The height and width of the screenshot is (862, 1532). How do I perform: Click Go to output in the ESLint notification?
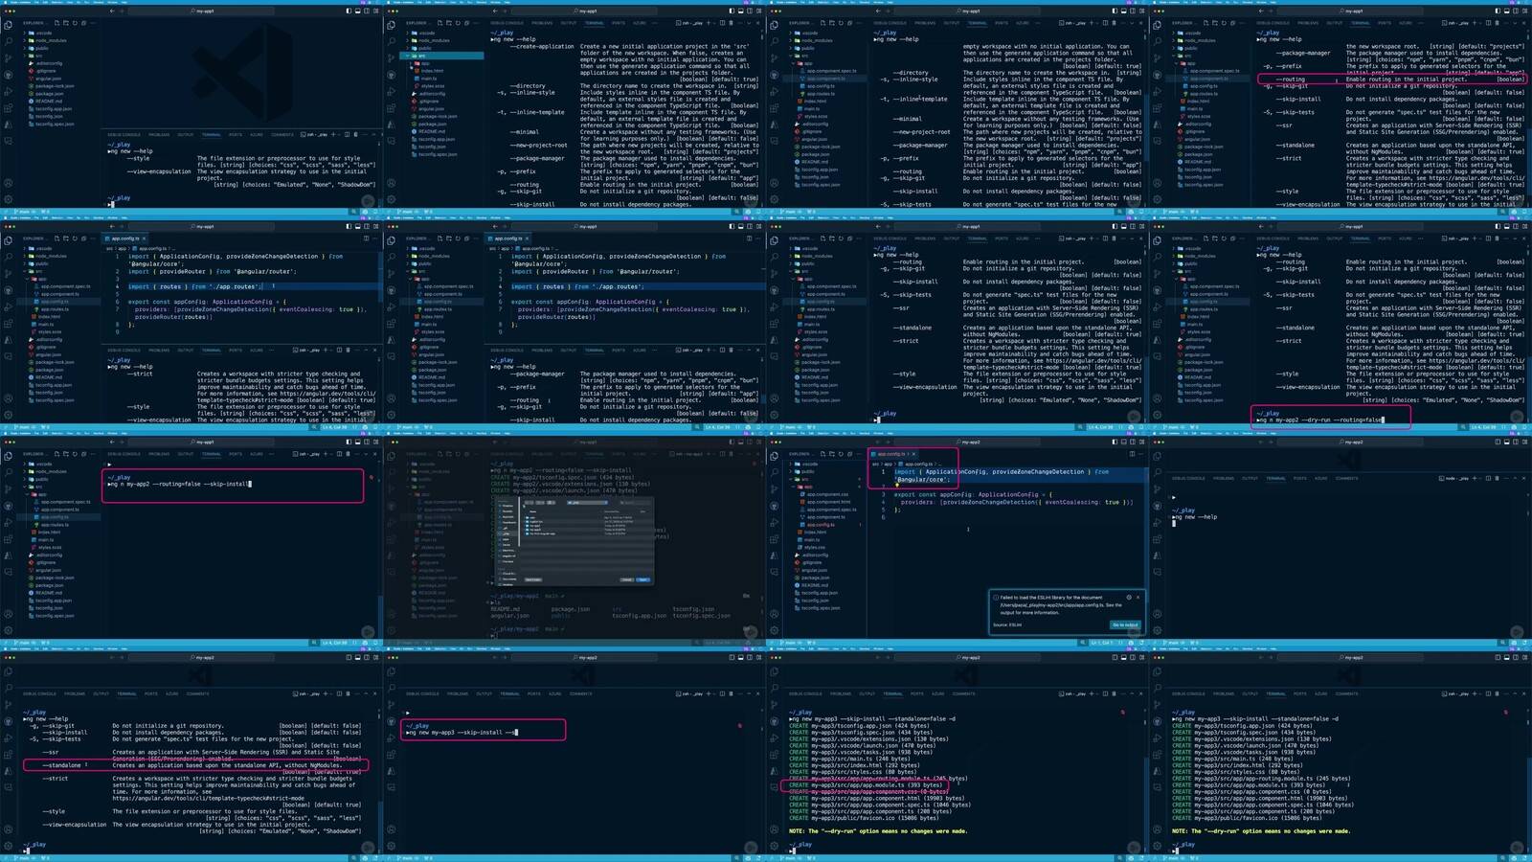coord(1123,624)
